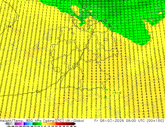
Task: Click the '[gdmp]' unit label
Action: pyautogui.click(x=50, y=121)
